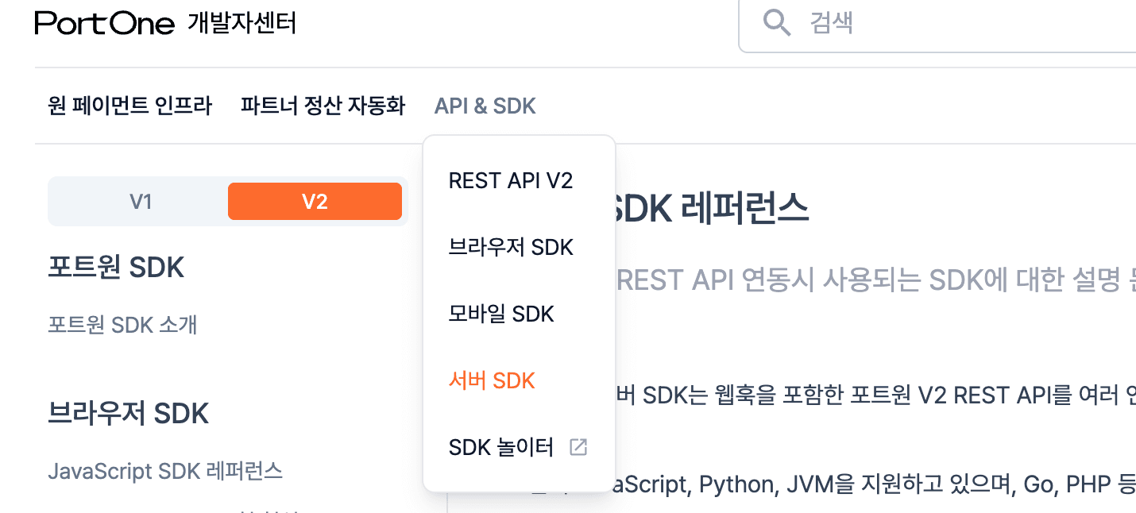The width and height of the screenshot is (1136, 513).
Task: Click the PortOne logo
Action: (104, 24)
